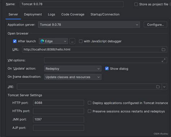Open the folder icon in URL field
The width and height of the screenshot is (171, 137).
point(163,49)
